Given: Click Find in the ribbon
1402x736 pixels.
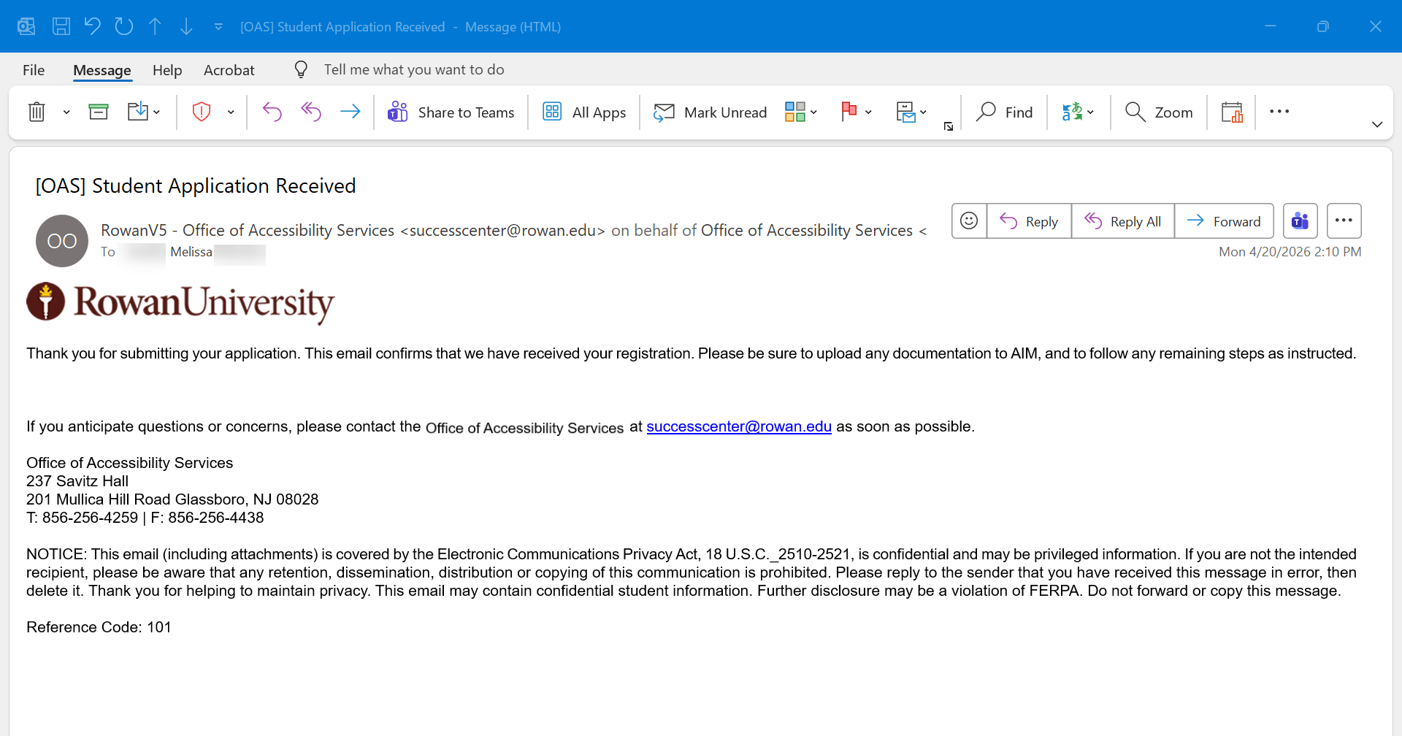Looking at the screenshot, I should coord(1005,112).
